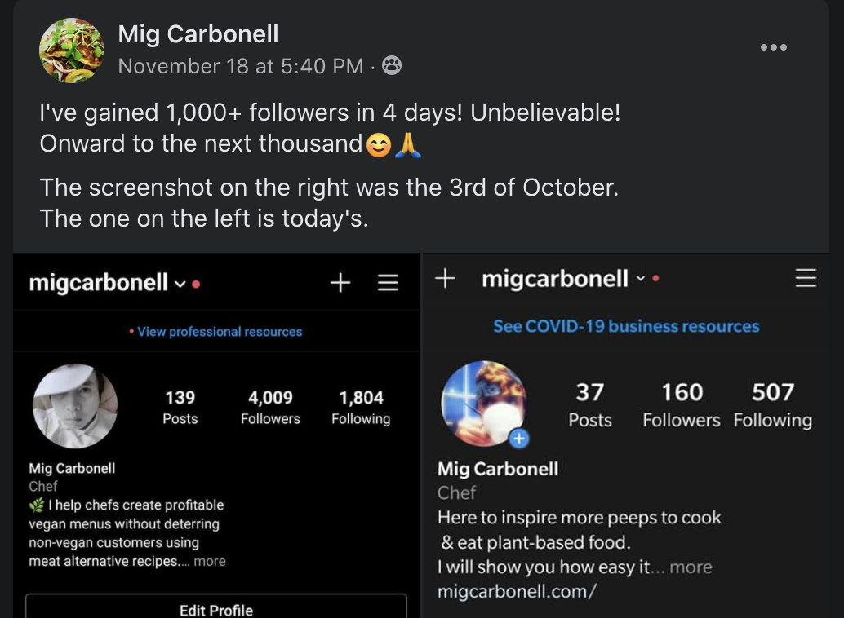
Task: Tap blue plus badge on right avatar
Action: [x=519, y=439]
